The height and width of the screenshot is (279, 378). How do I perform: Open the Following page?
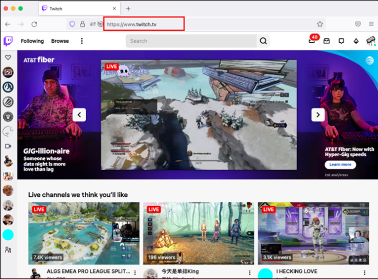pyautogui.click(x=32, y=41)
